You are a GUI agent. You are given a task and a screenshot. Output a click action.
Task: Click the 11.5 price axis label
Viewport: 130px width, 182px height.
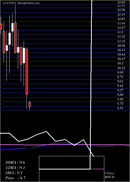120,32
